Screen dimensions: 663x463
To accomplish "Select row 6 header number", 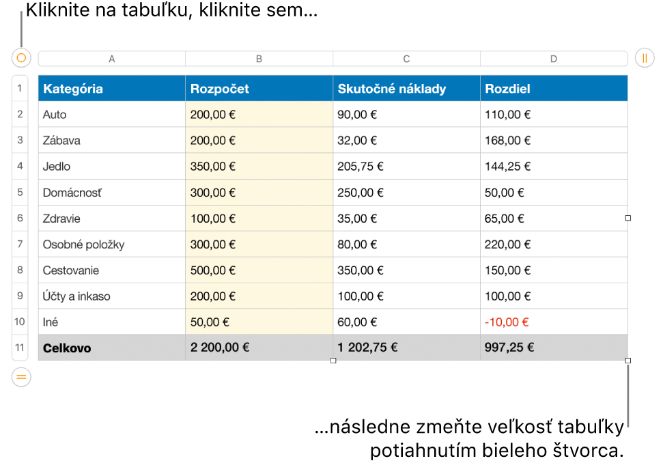I will pyautogui.click(x=20, y=218).
